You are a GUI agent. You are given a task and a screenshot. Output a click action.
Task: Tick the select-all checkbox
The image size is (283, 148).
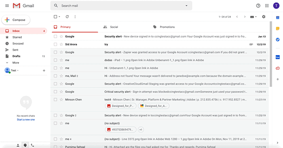point(55,17)
